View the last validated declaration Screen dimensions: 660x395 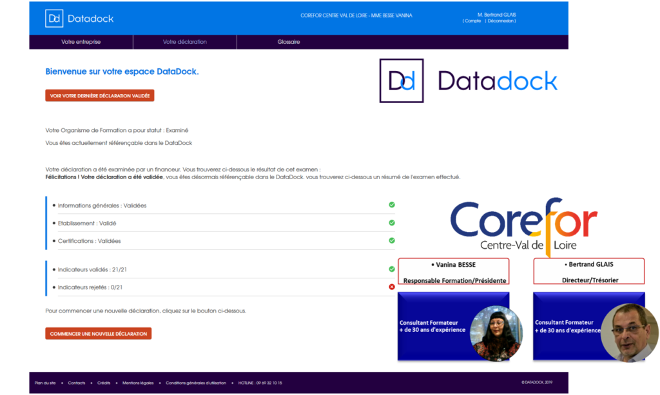(x=100, y=95)
